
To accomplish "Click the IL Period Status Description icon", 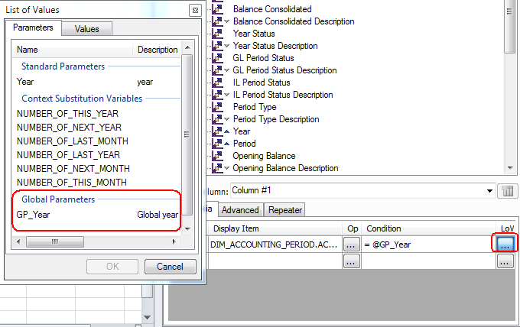I will [217, 95].
